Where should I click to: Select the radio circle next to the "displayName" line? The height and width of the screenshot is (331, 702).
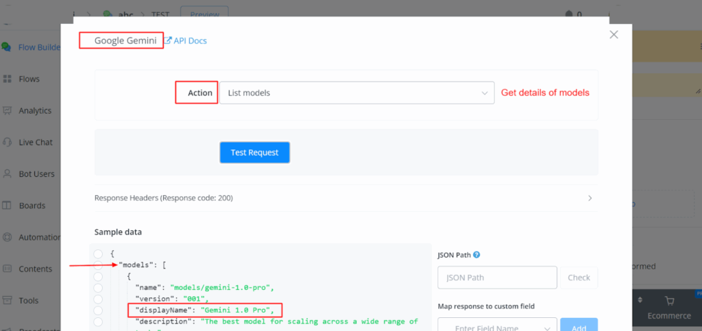pyautogui.click(x=98, y=310)
